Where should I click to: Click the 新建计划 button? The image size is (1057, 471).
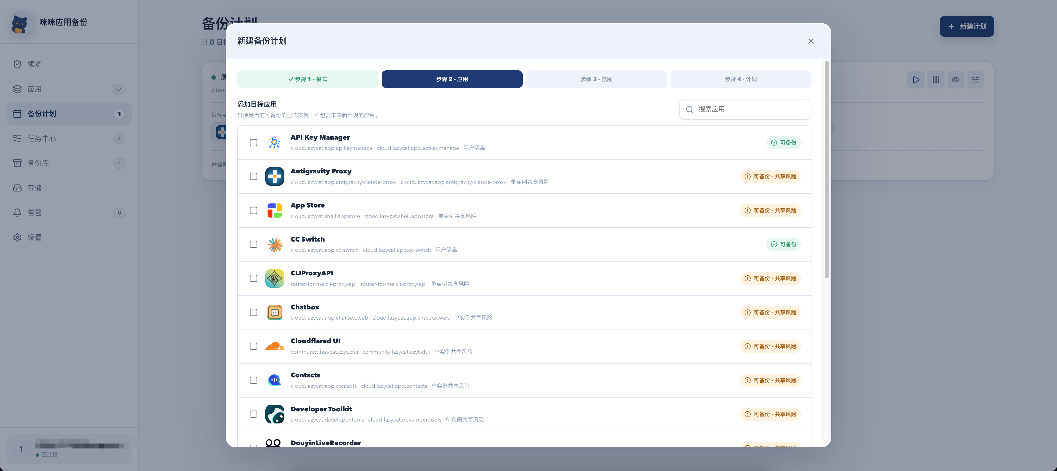point(967,26)
